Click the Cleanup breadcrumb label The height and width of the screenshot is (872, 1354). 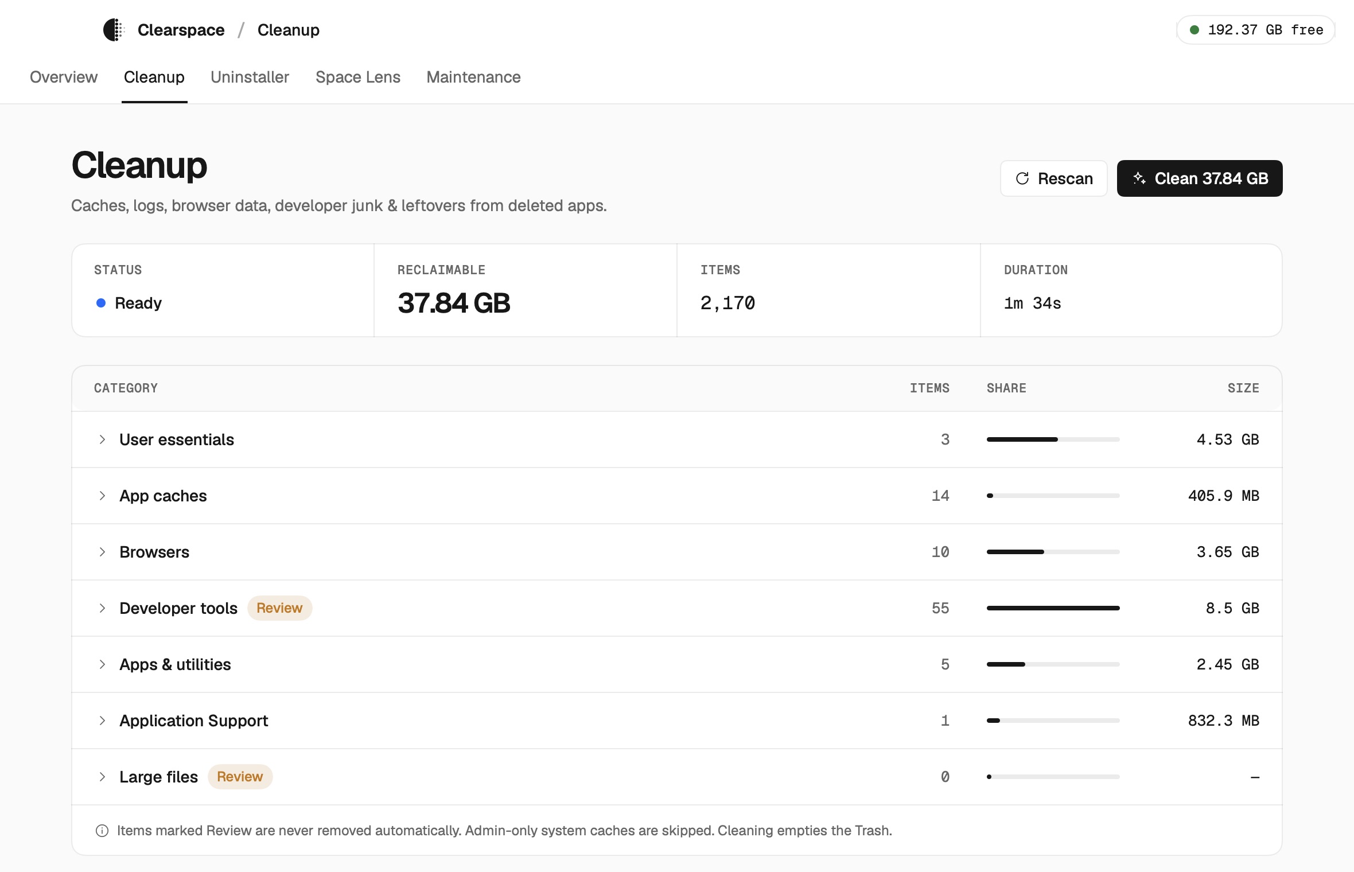(x=289, y=30)
